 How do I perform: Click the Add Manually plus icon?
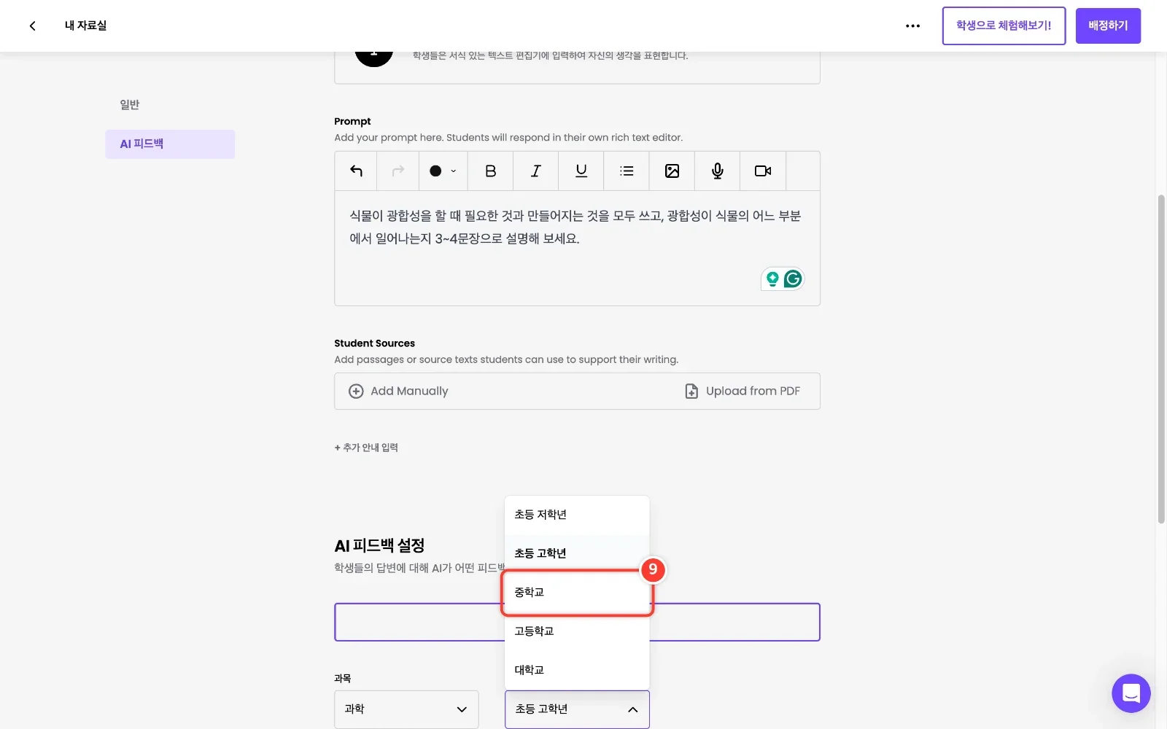(x=356, y=391)
